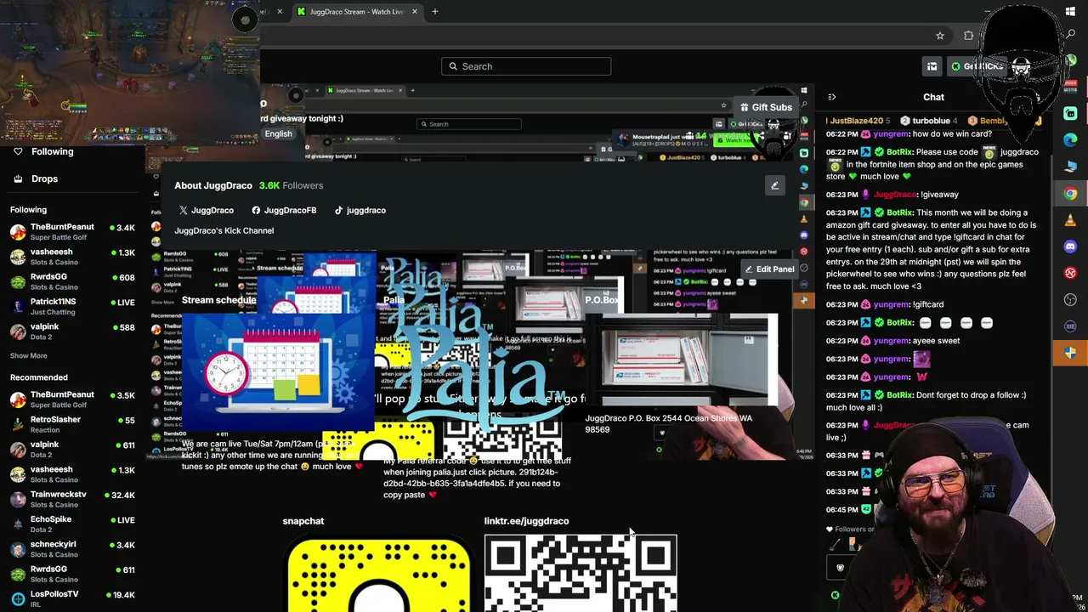Click EchoSpike avatar in Recommended
The width and height of the screenshot is (1088, 612).
[x=18, y=524]
